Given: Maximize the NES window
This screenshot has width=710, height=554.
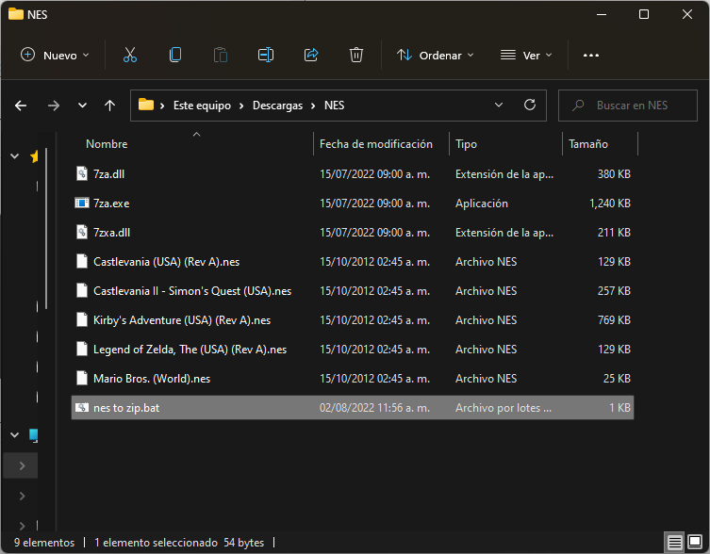Looking at the screenshot, I should (643, 14).
